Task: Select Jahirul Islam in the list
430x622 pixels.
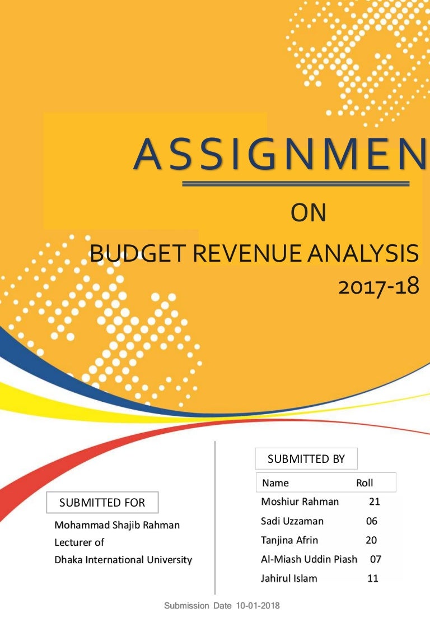Action: point(289,578)
